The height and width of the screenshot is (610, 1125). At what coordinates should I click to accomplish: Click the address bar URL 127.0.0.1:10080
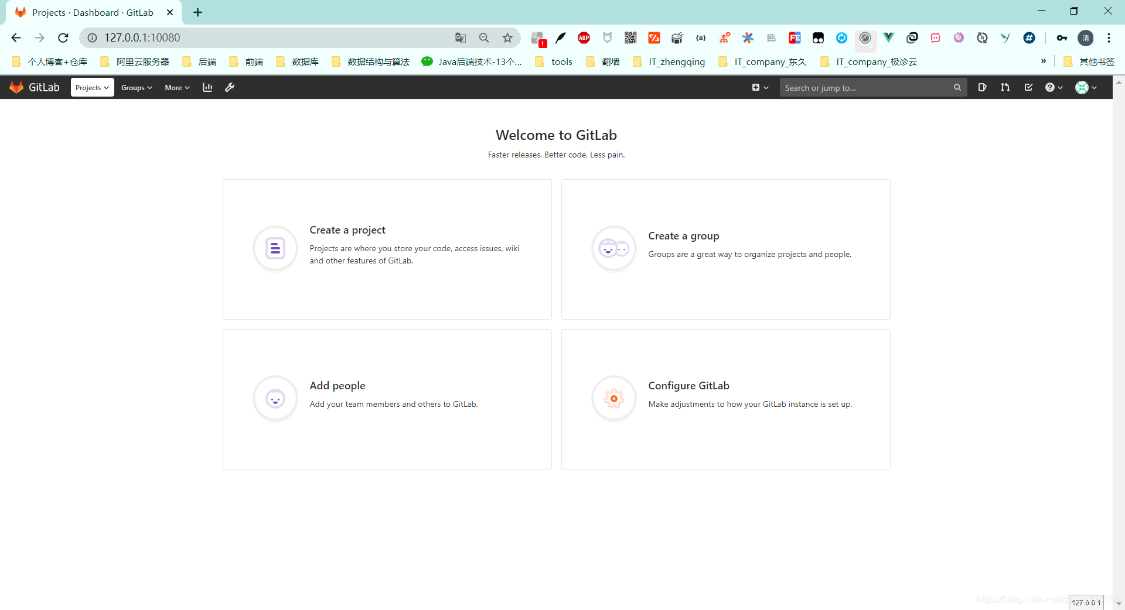tap(142, 37)
